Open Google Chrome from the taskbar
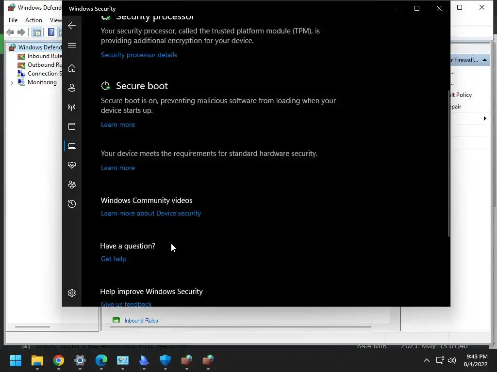This screenshot has height=372, width=497. click(59, 360)
